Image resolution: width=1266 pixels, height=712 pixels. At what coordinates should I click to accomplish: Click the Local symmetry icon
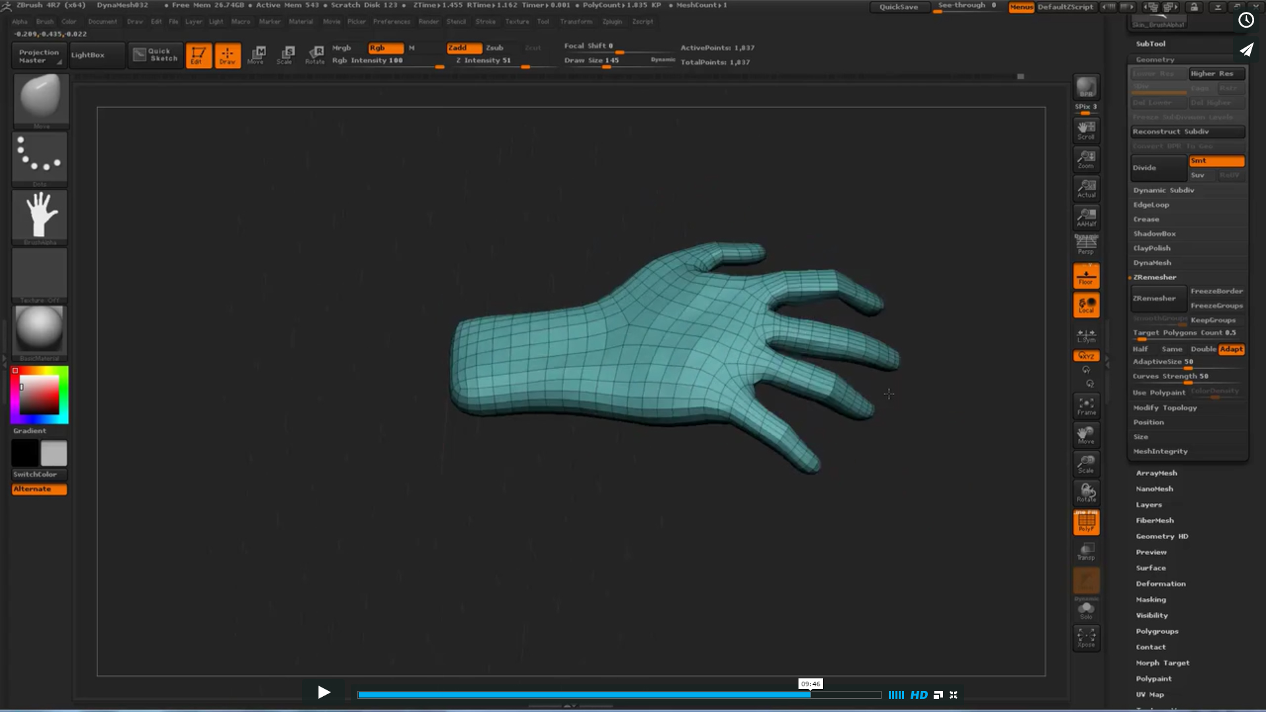[x=1085, y=335]
